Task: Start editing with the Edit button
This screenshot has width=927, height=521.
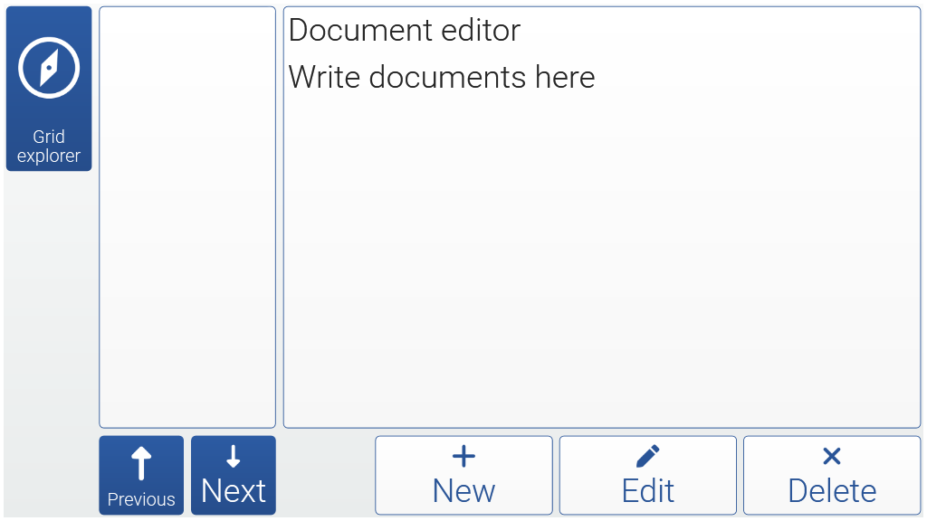Action: [x=647, y=476]
